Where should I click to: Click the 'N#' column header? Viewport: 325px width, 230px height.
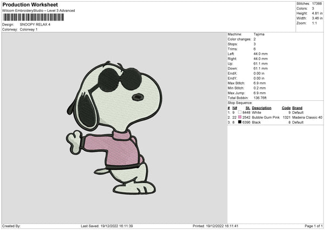235,108
